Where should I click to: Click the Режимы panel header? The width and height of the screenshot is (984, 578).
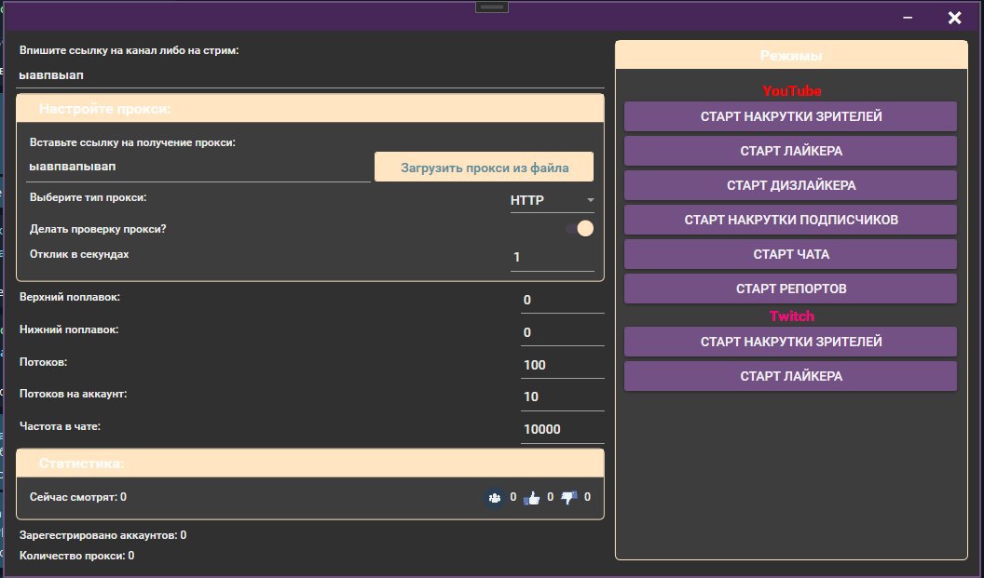(x=791, y=55)
